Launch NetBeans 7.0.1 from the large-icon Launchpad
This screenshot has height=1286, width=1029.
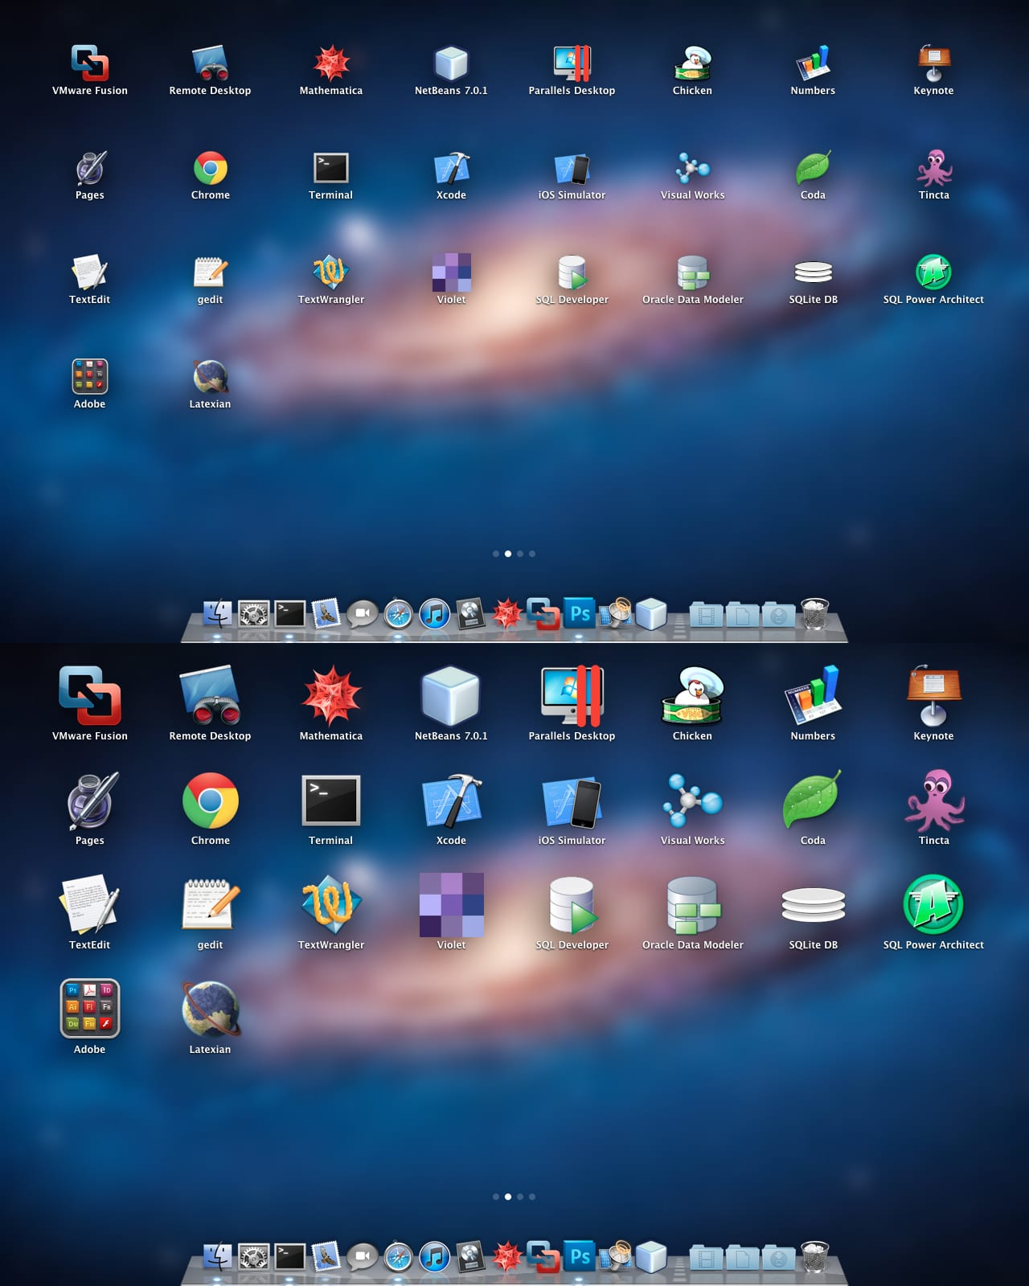point(451,695)
